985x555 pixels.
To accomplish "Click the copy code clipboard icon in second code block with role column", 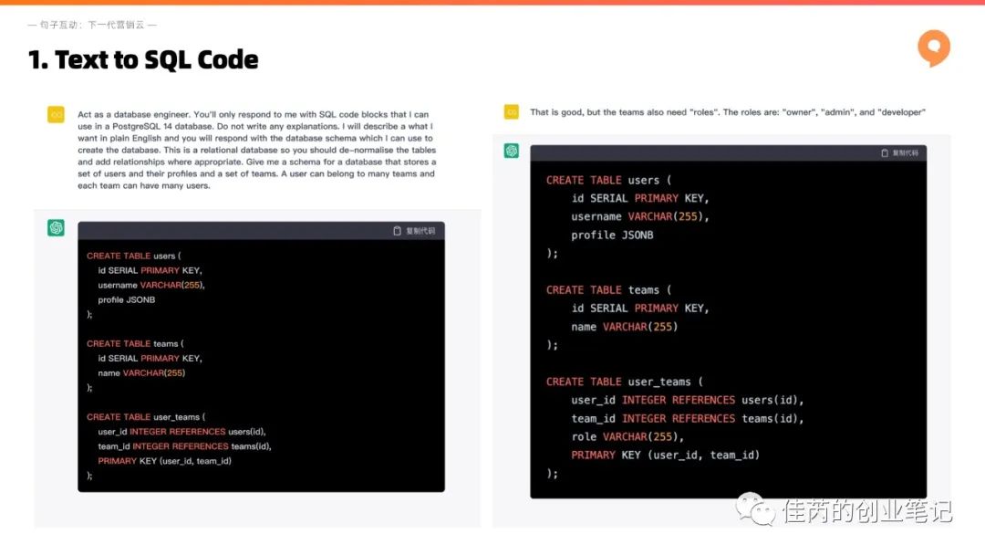I will (885, 152).
